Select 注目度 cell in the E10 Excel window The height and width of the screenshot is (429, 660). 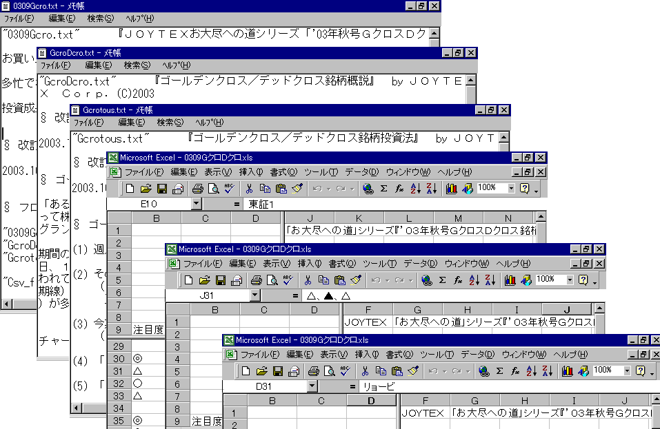tap(148, 330)
